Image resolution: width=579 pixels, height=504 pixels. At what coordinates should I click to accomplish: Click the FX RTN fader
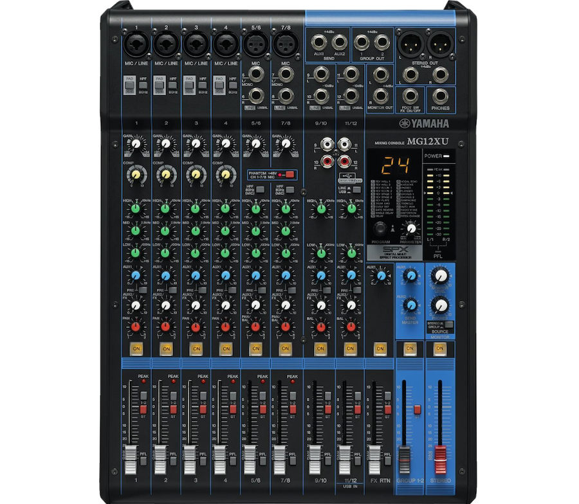(374, 460)
